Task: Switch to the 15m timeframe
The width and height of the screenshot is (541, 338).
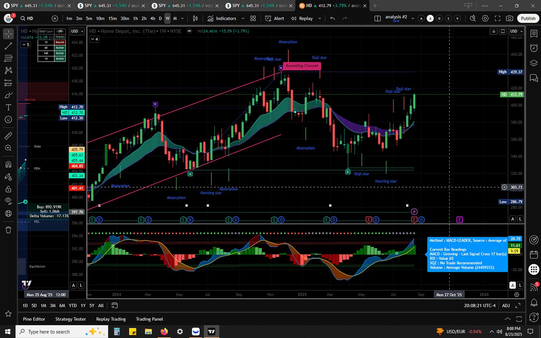Action: tap(112, 18)
